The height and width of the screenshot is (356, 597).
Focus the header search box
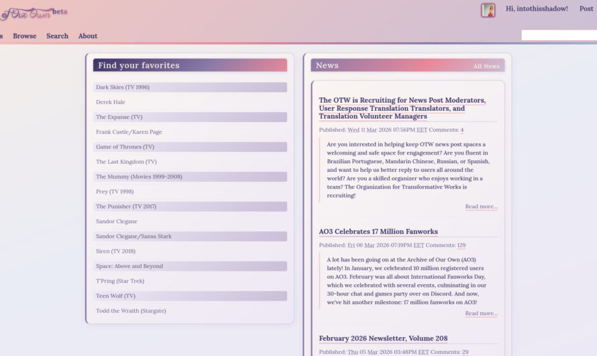pos(559,35)
